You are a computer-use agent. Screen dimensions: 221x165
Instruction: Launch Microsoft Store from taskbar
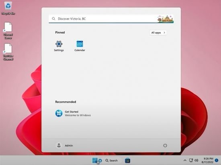[x=127, y=160]
